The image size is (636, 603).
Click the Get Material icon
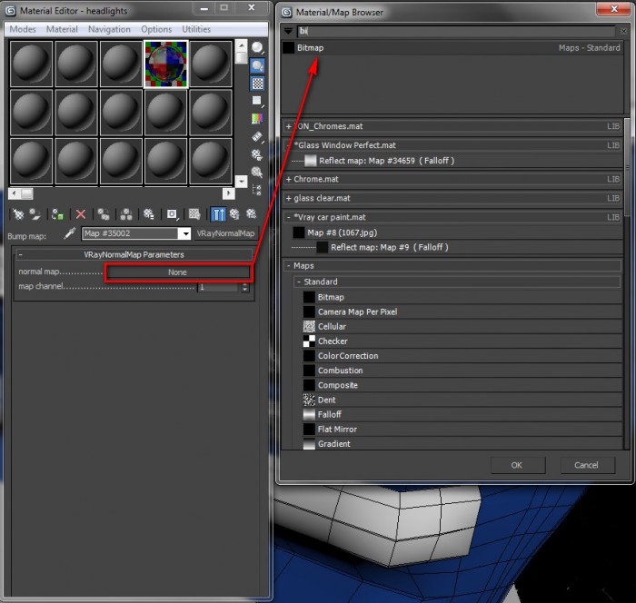pyautogui.click(x=18, y=213)
